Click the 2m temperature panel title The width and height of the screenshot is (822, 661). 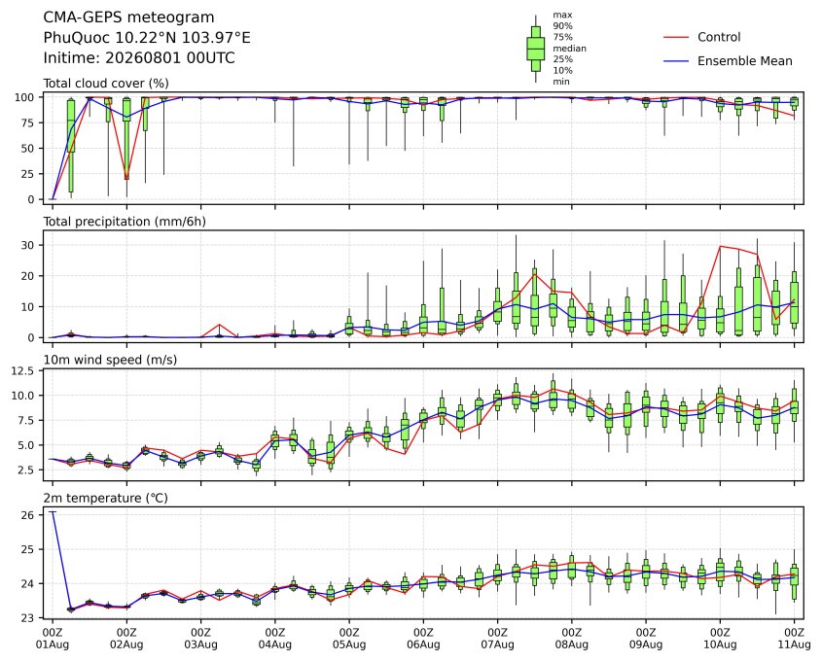(105, 498)
